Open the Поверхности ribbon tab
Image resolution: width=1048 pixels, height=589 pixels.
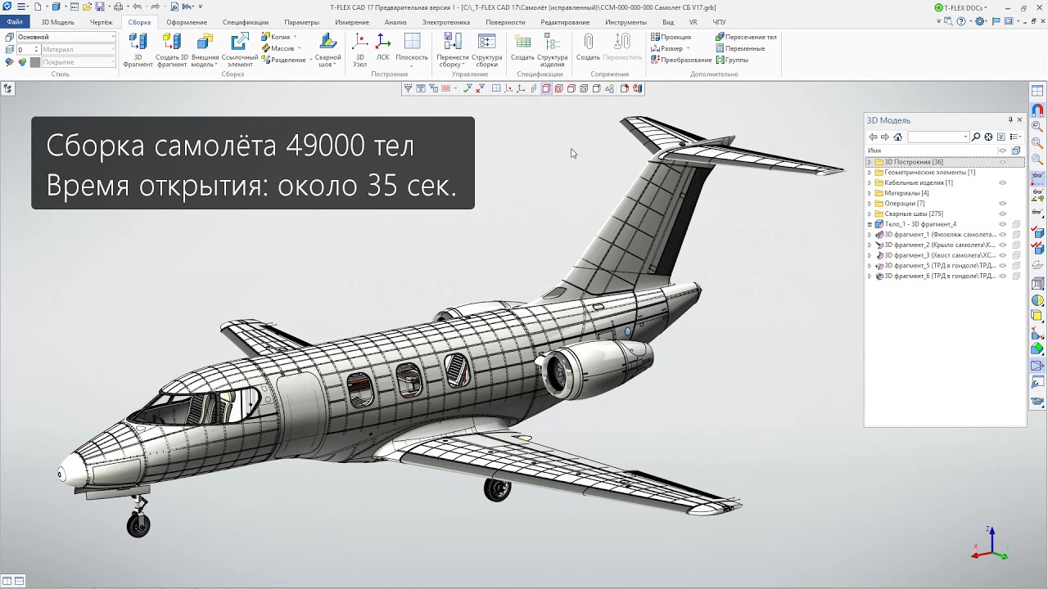tap(505, 22)
